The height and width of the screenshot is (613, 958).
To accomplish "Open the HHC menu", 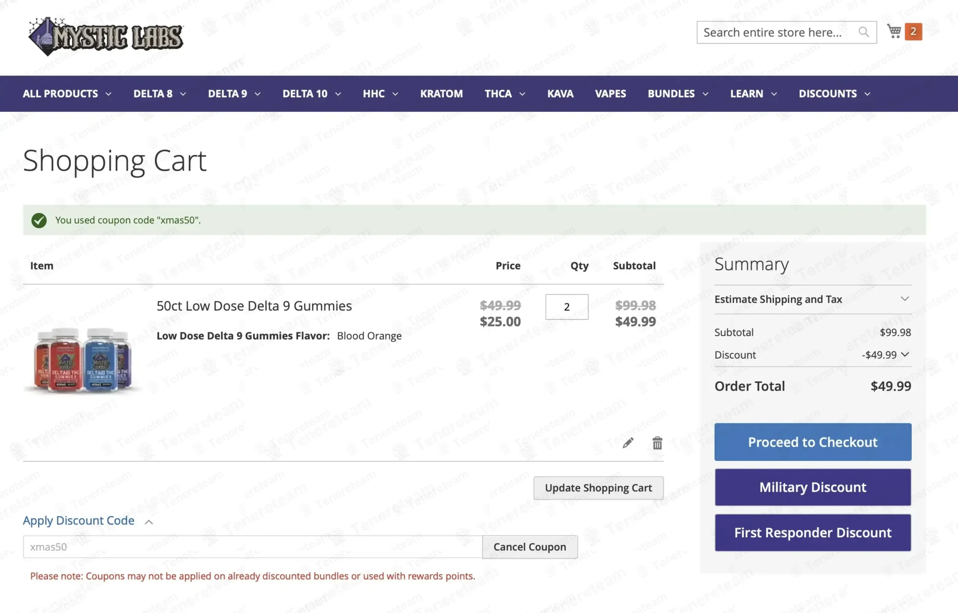I will coord(380,94).
